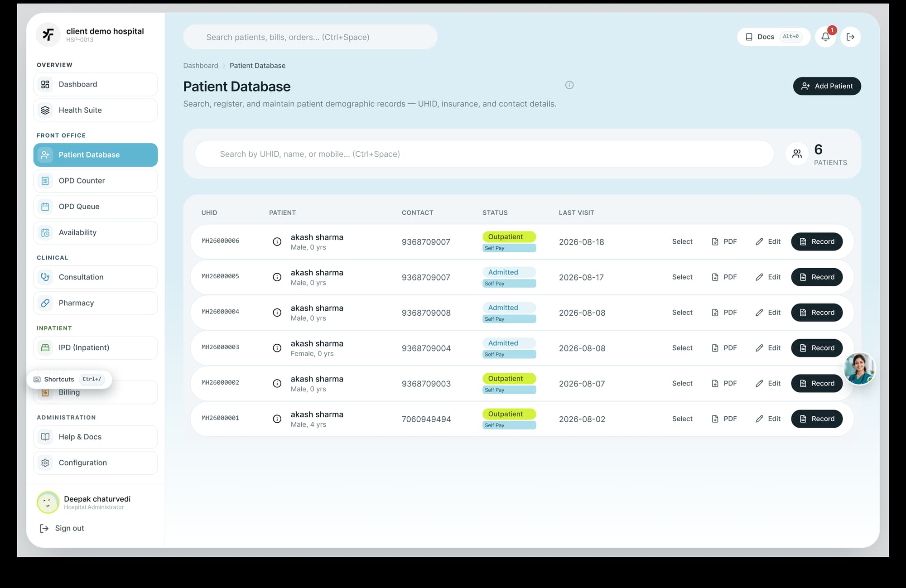The height and width of the screenshot is (588, 906).
Task: Open Dashboard in the sidebar
Action: pos(96,84)
